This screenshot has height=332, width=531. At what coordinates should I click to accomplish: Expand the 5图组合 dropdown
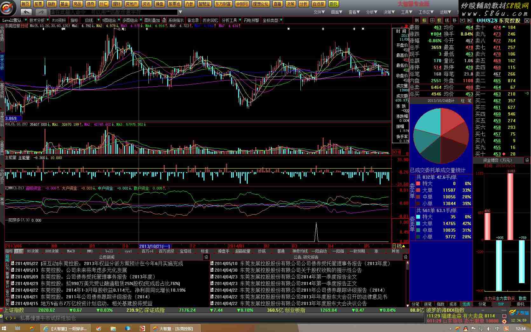coord(119,20)
